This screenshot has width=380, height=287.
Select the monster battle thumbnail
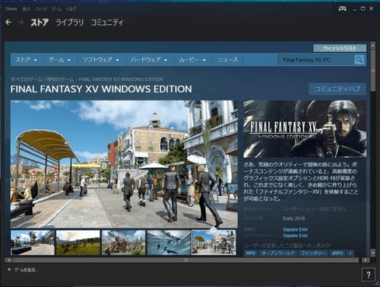point(124,243)
